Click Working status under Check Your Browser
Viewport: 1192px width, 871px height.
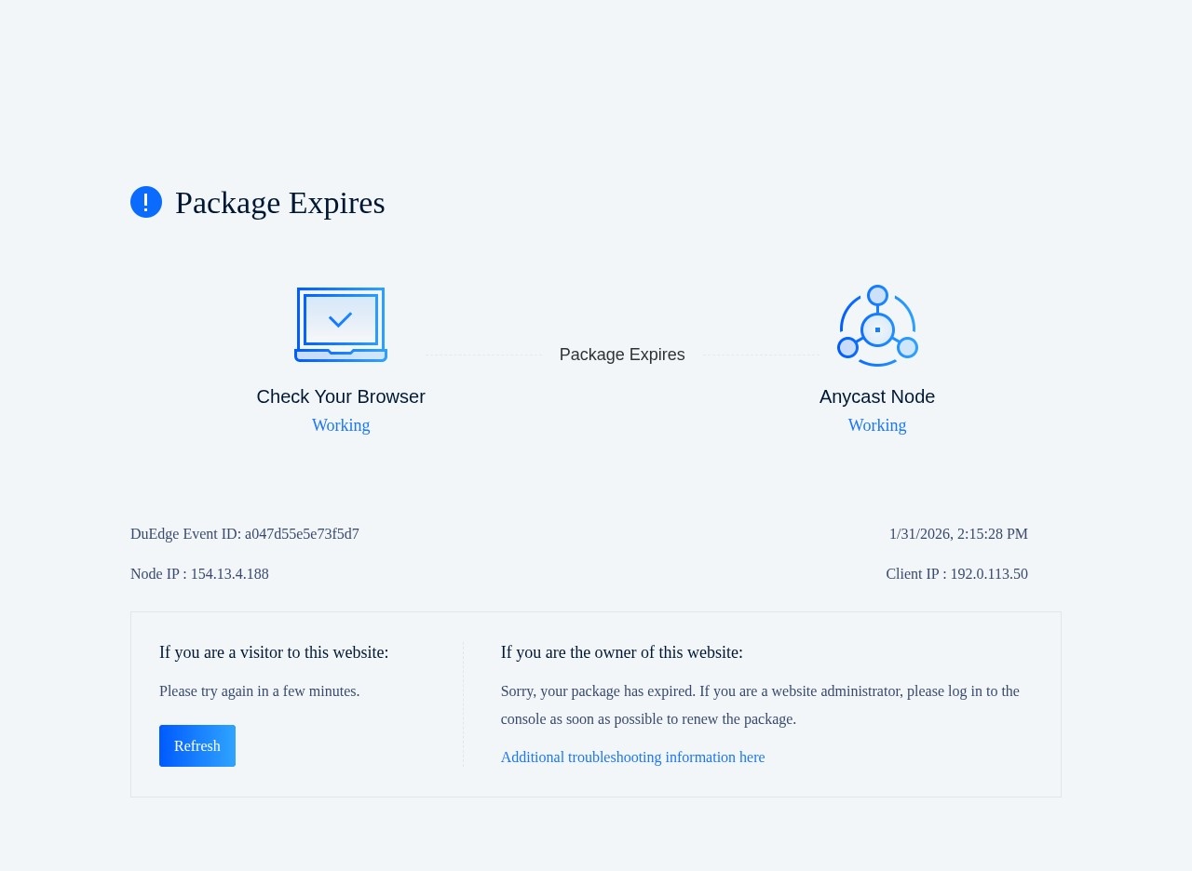pos(341,425)
